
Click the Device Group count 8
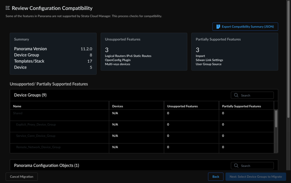pos(91,55)
